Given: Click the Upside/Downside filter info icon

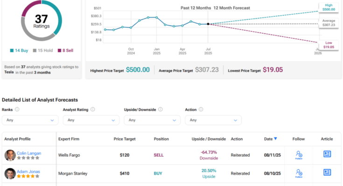Looking at the screenshot, I should click(x=161, y=109).
